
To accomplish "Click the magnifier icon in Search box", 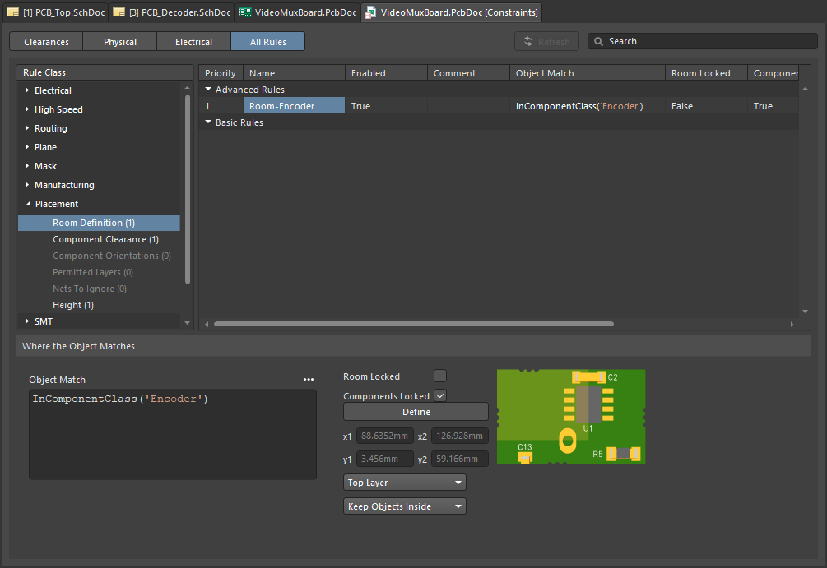I will 598,41.
